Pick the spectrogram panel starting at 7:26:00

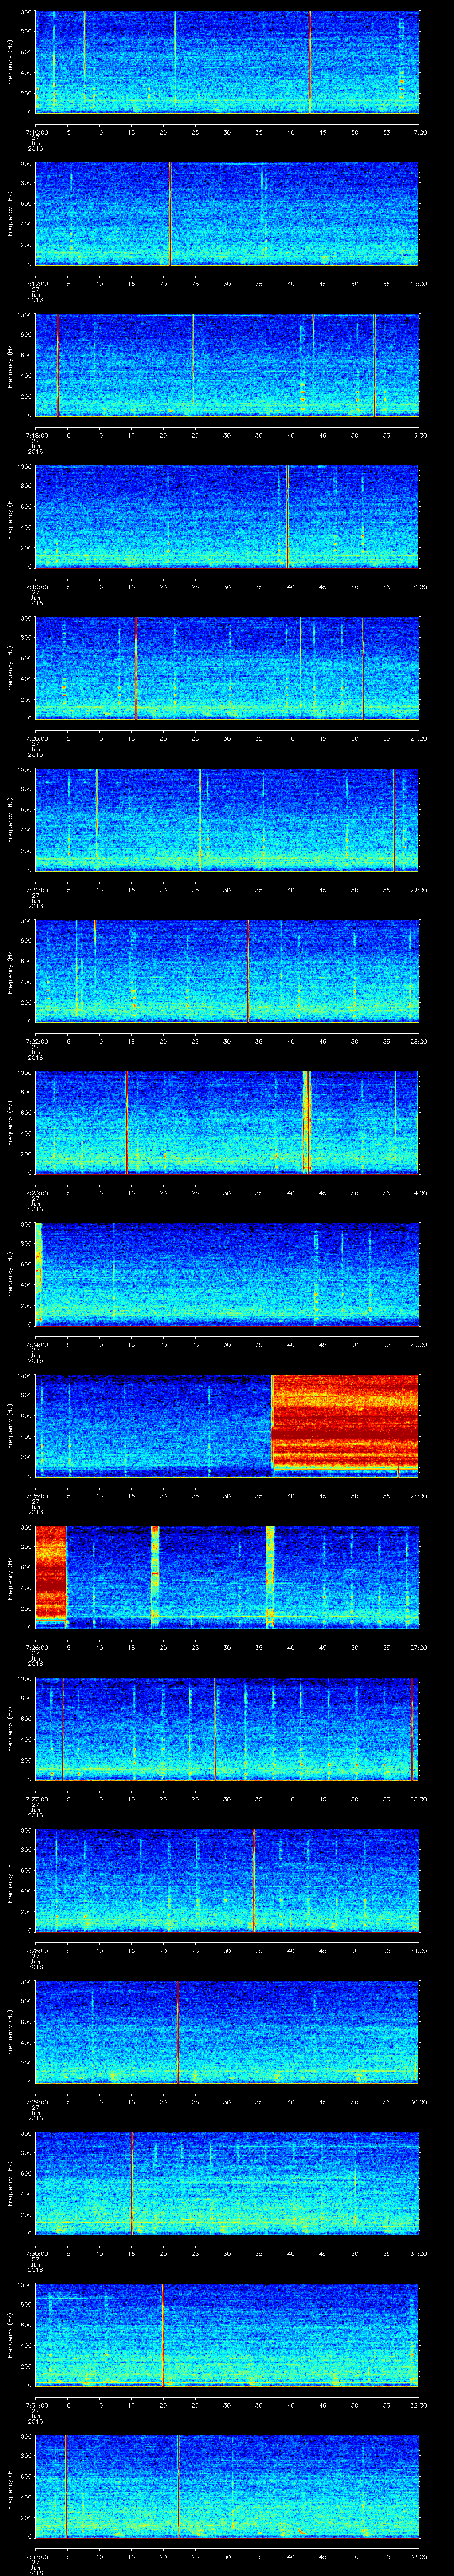(227, 1578)
